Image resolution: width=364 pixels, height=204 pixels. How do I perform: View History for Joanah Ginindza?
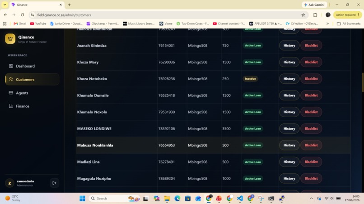[289, 45]
